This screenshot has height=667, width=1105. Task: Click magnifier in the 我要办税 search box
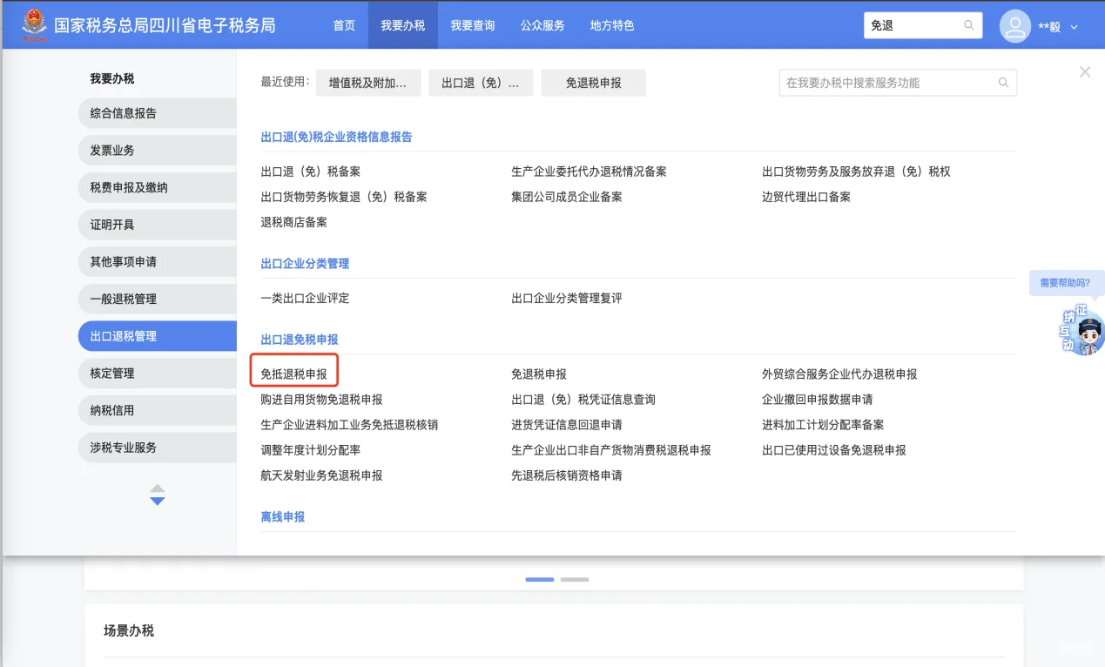pos(1003,82)
